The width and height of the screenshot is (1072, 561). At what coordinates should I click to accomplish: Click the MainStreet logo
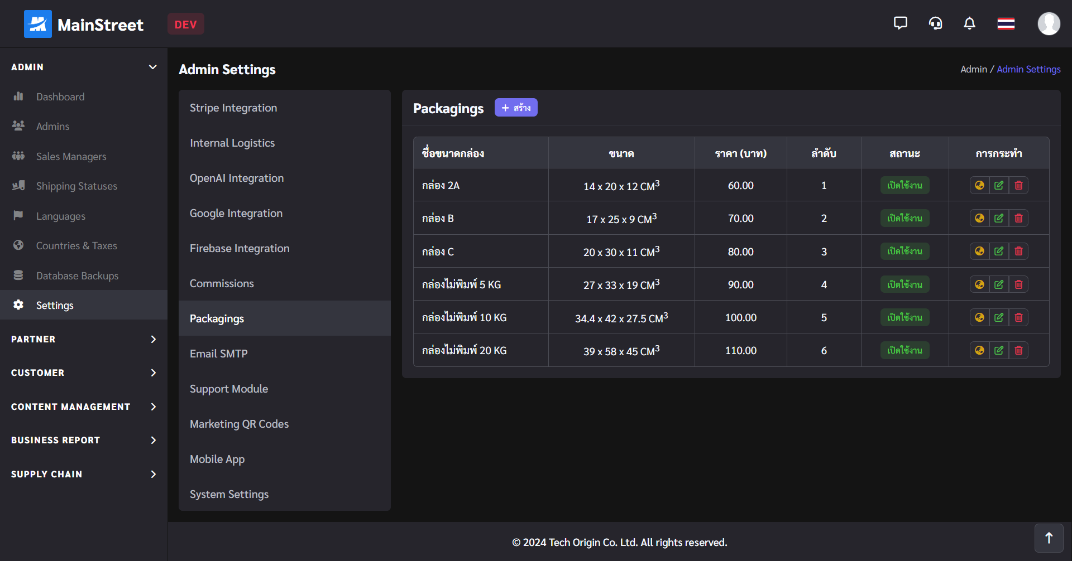[84, 24]
